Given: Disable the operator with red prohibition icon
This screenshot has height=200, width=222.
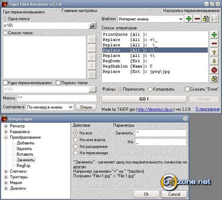Looking at the screenshot, I should pos(214,70).
